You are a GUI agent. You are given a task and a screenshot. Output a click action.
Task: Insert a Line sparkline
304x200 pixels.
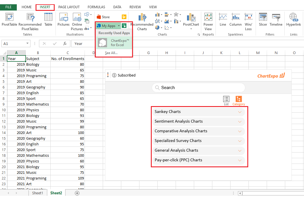(x=223, y=20)
